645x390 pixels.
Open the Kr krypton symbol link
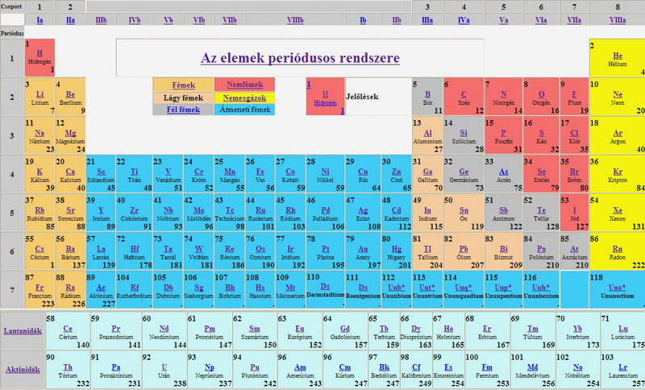(x=618, y=172)
